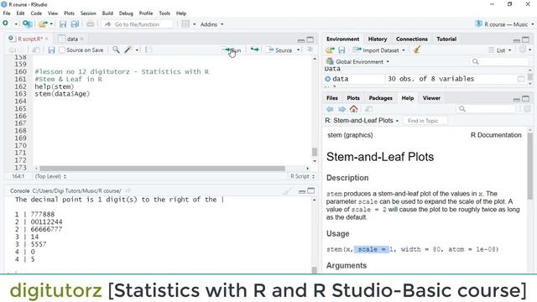The image size is (537, 302).
Task: Open the Session menu
Action: coord(88,13)
